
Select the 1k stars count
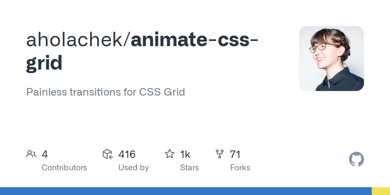(185, 154)
